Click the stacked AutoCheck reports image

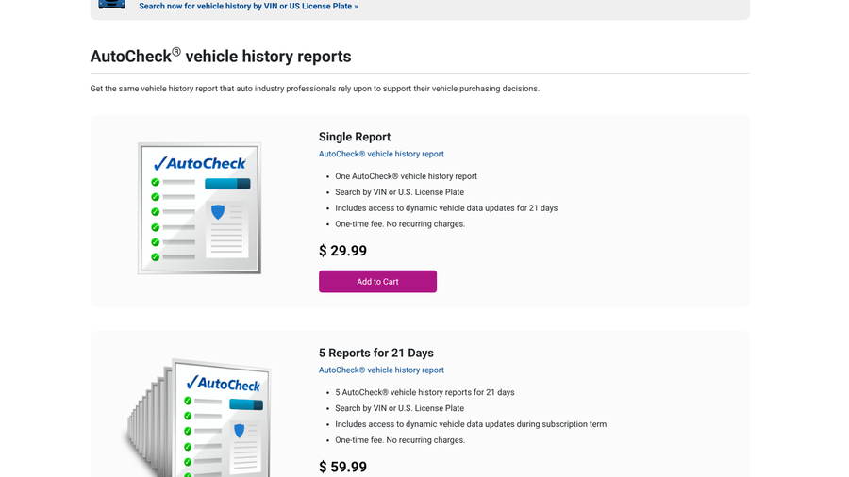(x=198, y=418)
